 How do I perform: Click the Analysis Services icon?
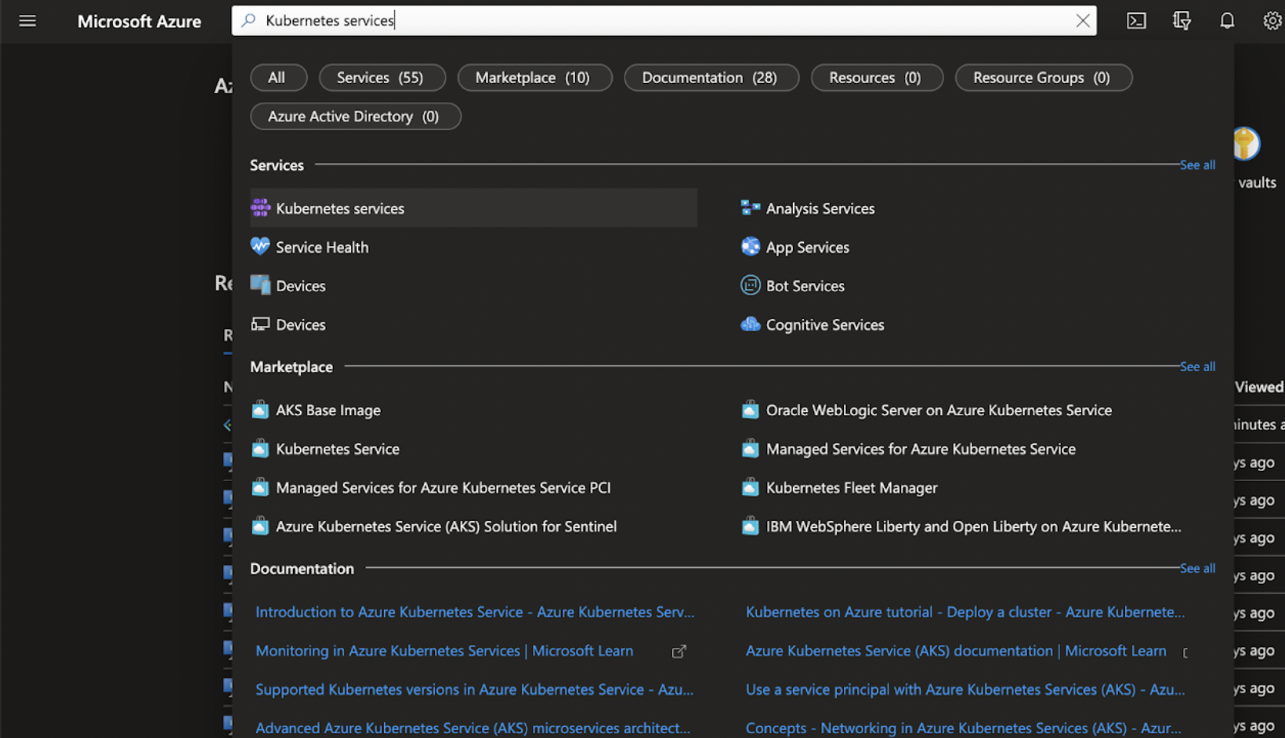pos(750,208)
